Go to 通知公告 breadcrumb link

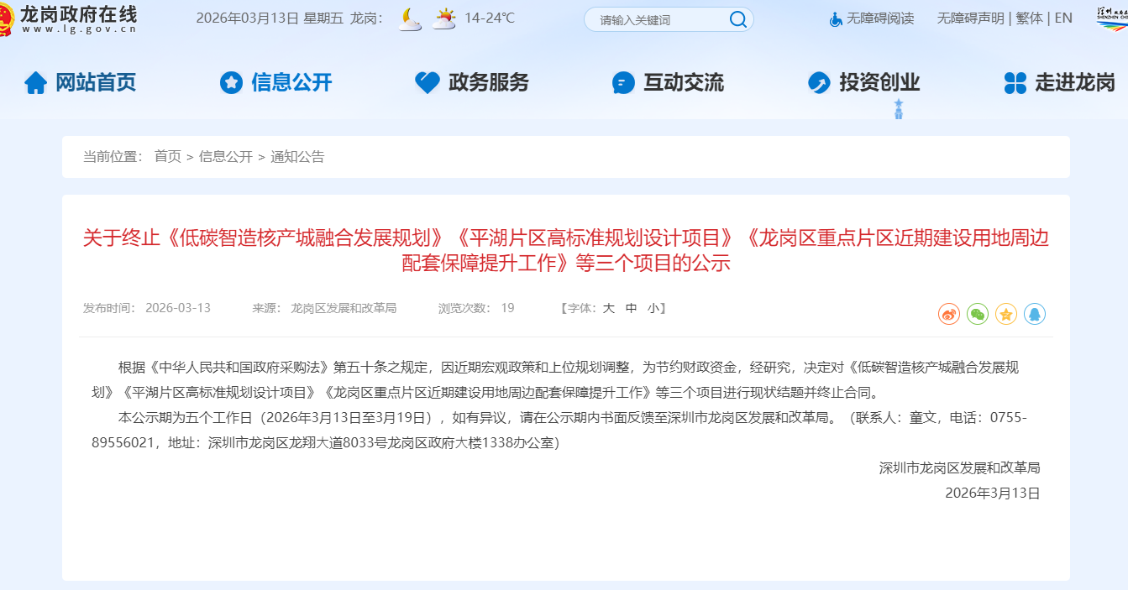coord(297,157)
